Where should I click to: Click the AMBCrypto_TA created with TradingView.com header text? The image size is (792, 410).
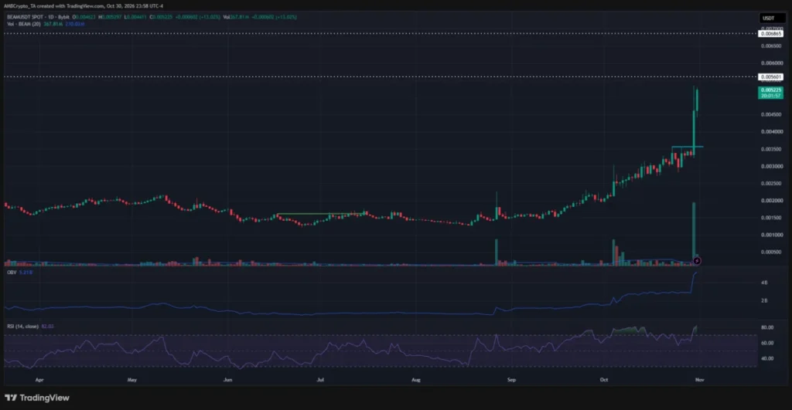click(84, 6)
